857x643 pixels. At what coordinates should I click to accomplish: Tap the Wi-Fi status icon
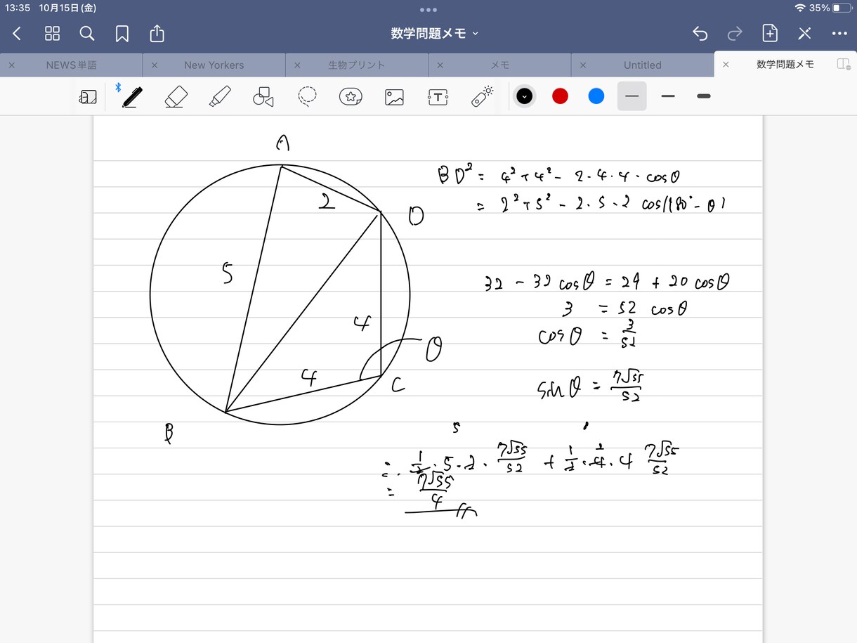[800, 8]
